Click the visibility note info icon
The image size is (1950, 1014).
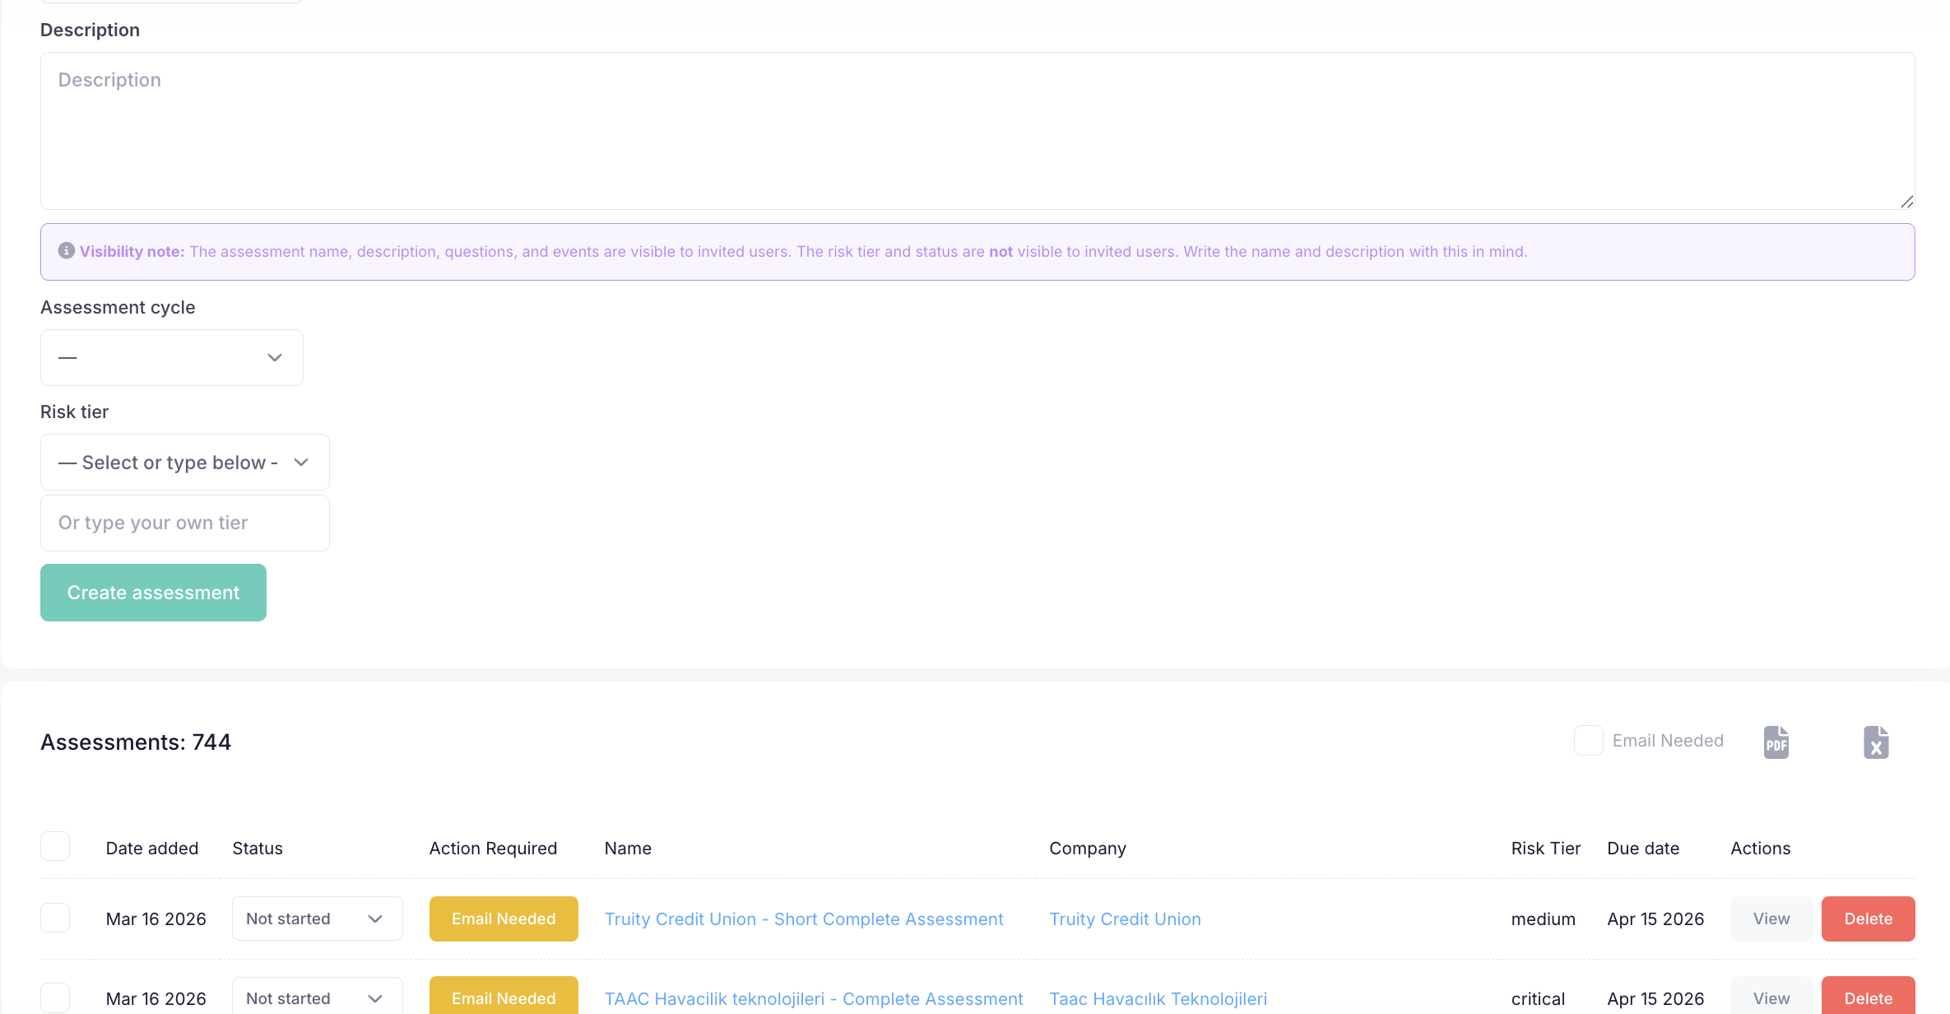click(x=66, y=251)
